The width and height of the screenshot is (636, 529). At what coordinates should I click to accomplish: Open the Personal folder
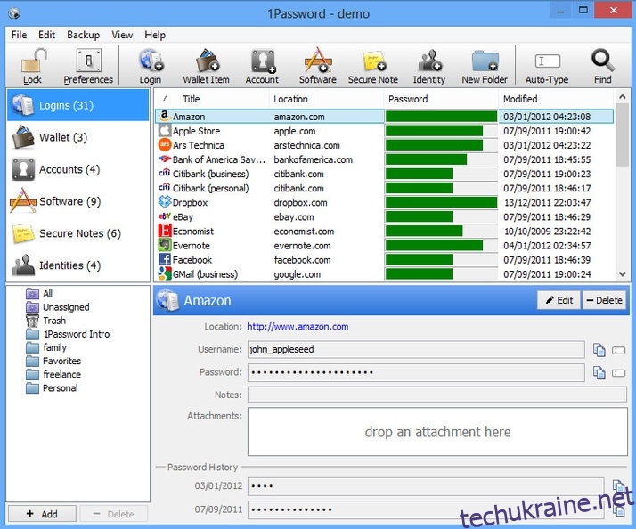pos(52,387)
